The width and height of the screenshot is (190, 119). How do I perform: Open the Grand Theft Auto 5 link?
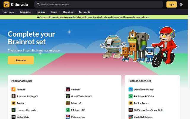(81, 96)
